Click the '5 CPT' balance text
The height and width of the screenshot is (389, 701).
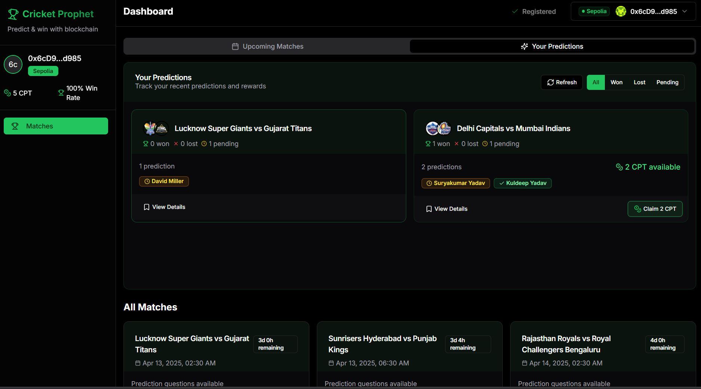pyautogui.click(x=22, y=93)
